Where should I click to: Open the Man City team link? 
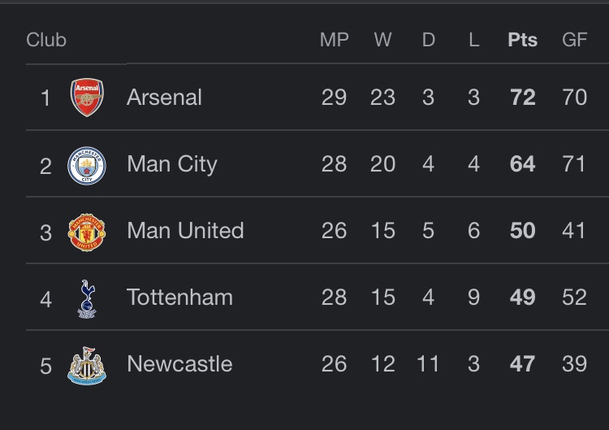coord(171,164)
